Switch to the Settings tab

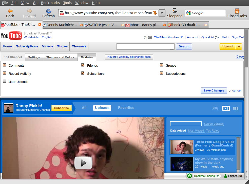34,57
